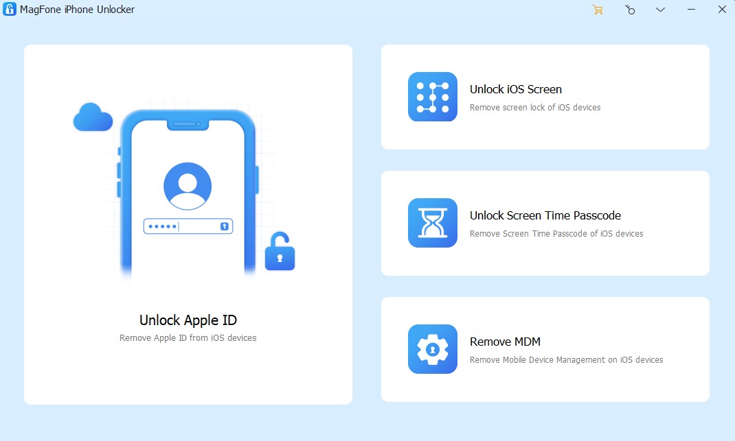The image size is (735, 441).
Task: Minimize the MagFone iPhone Unlocker window
Action: [x=690, y=10]
